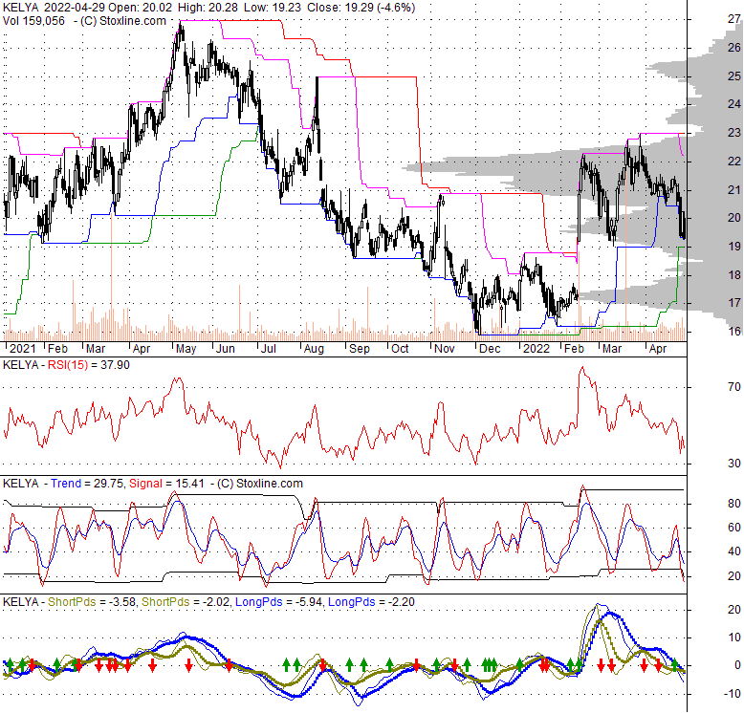The image size is (744, 713).
Task: Click the LongPds value '-5.94'
Action: (309, 602)
